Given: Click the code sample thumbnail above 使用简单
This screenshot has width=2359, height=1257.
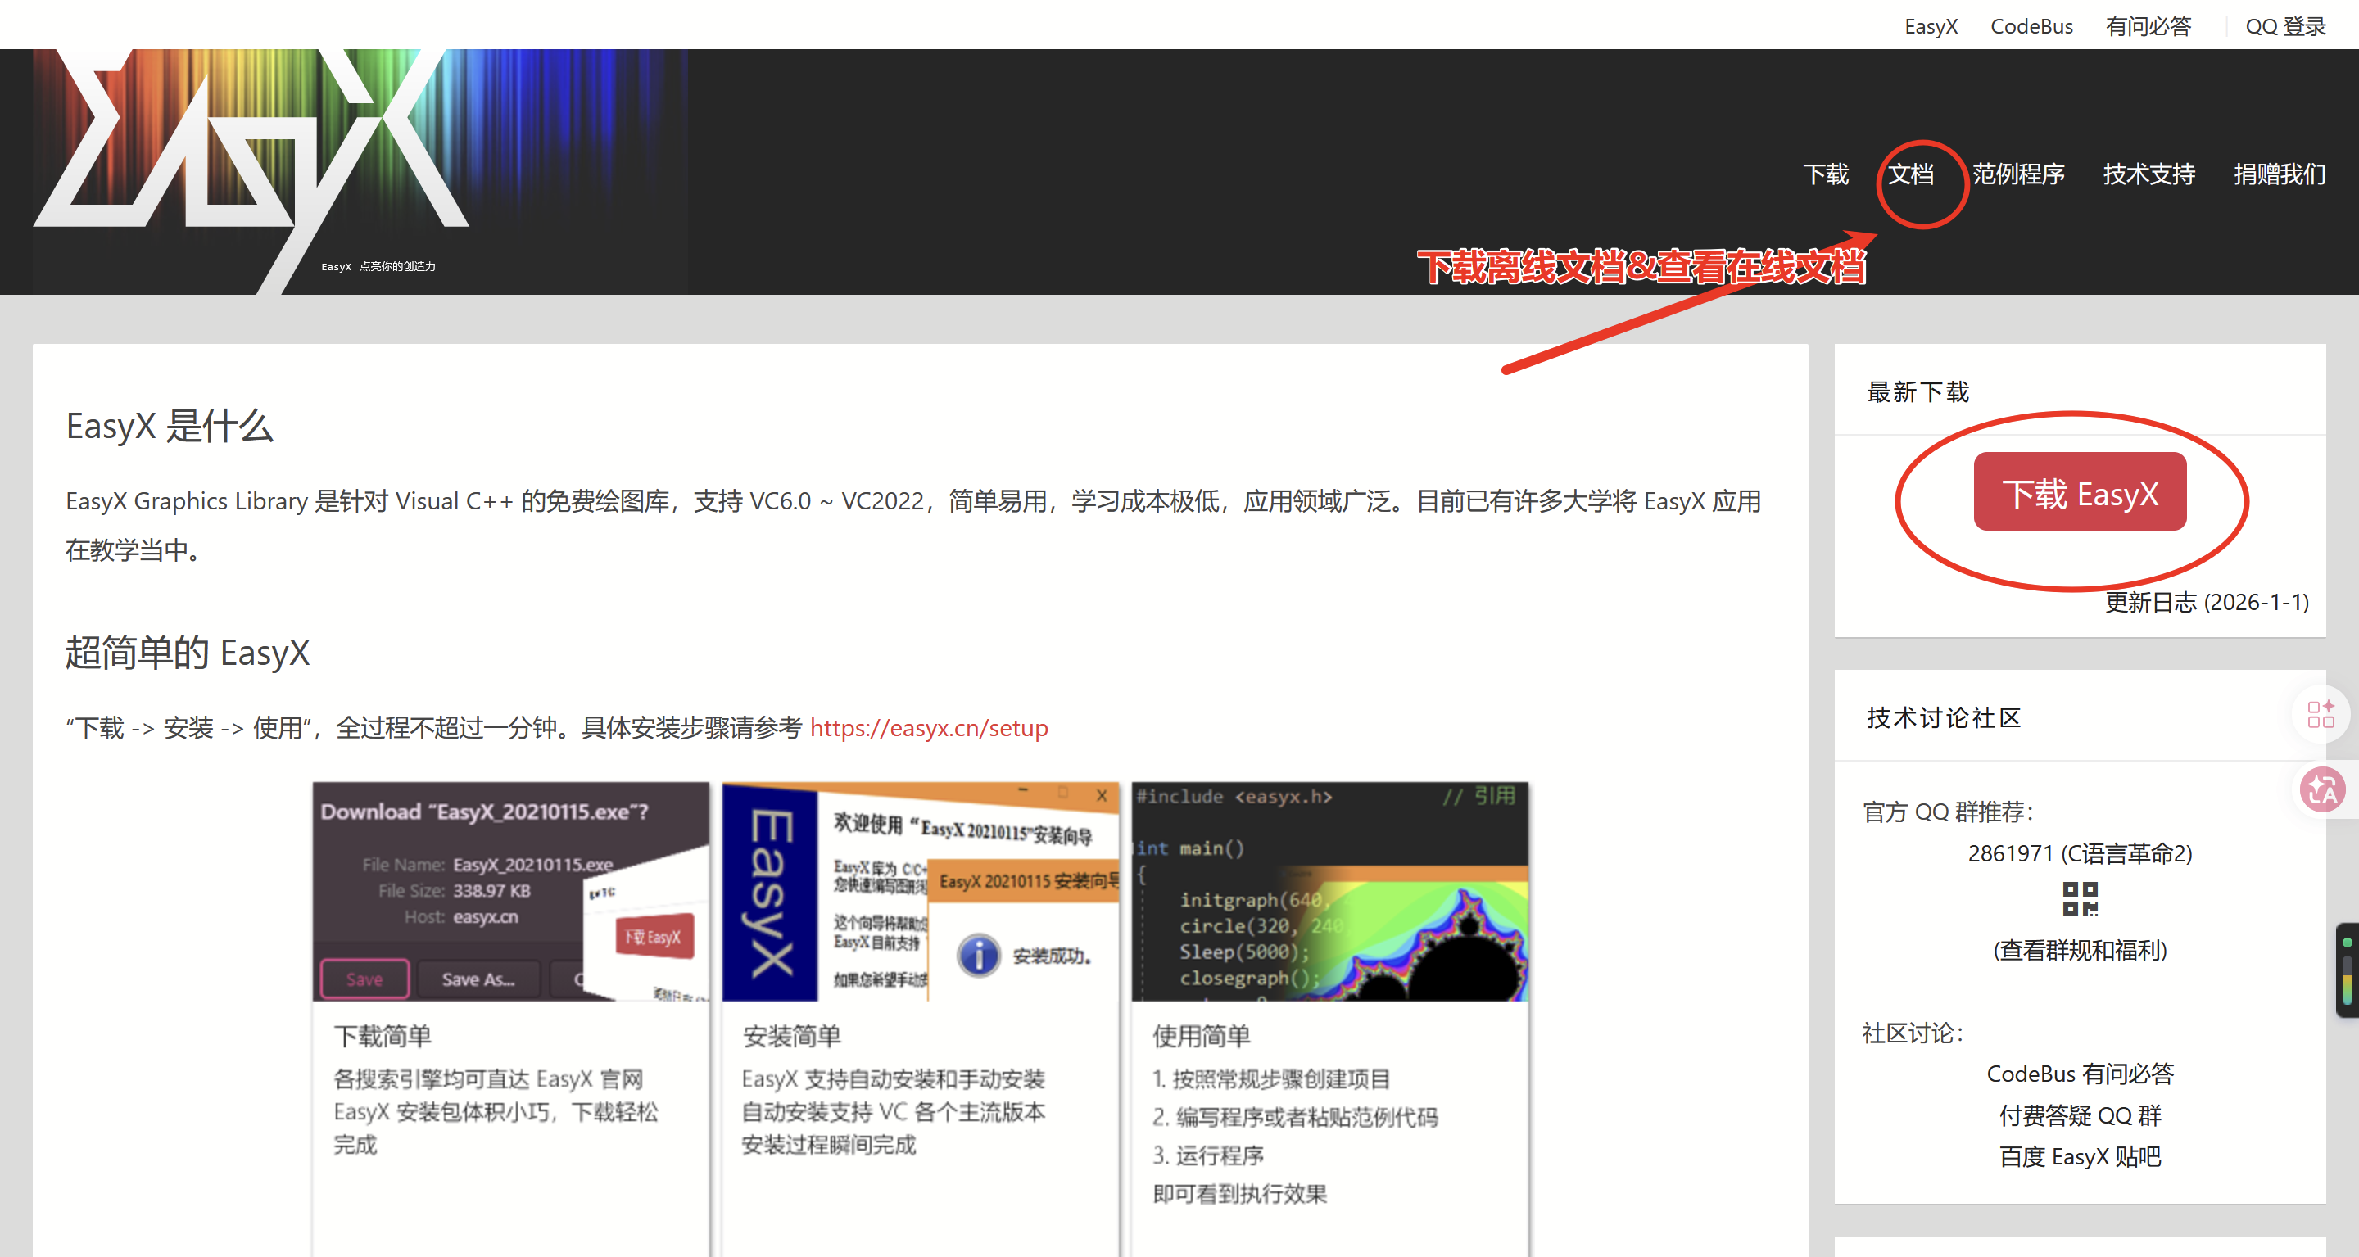Looking at the screenshot, I should (1329, 892).
